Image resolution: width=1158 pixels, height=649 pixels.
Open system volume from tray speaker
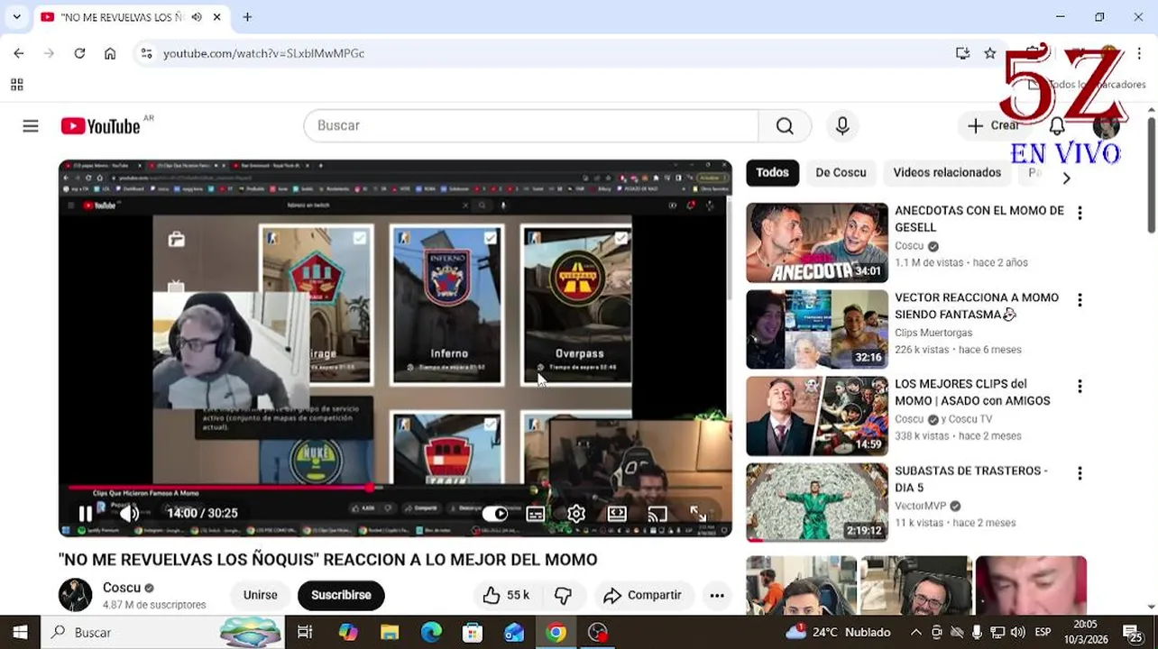point(1017,633)
